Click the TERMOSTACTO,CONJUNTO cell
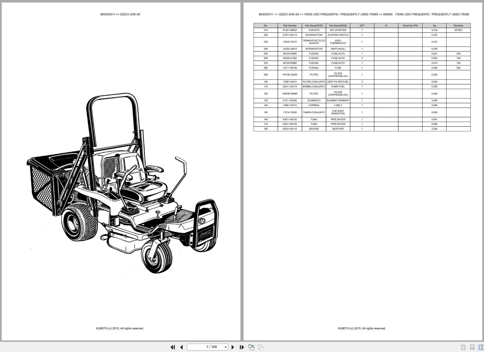Screen dimensions: 484x352 [314, 42]
